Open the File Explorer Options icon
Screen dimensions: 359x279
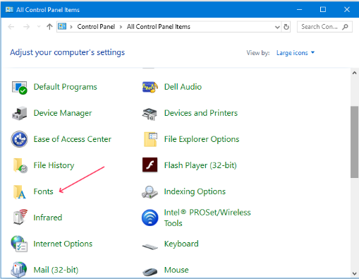click(150, 139)
